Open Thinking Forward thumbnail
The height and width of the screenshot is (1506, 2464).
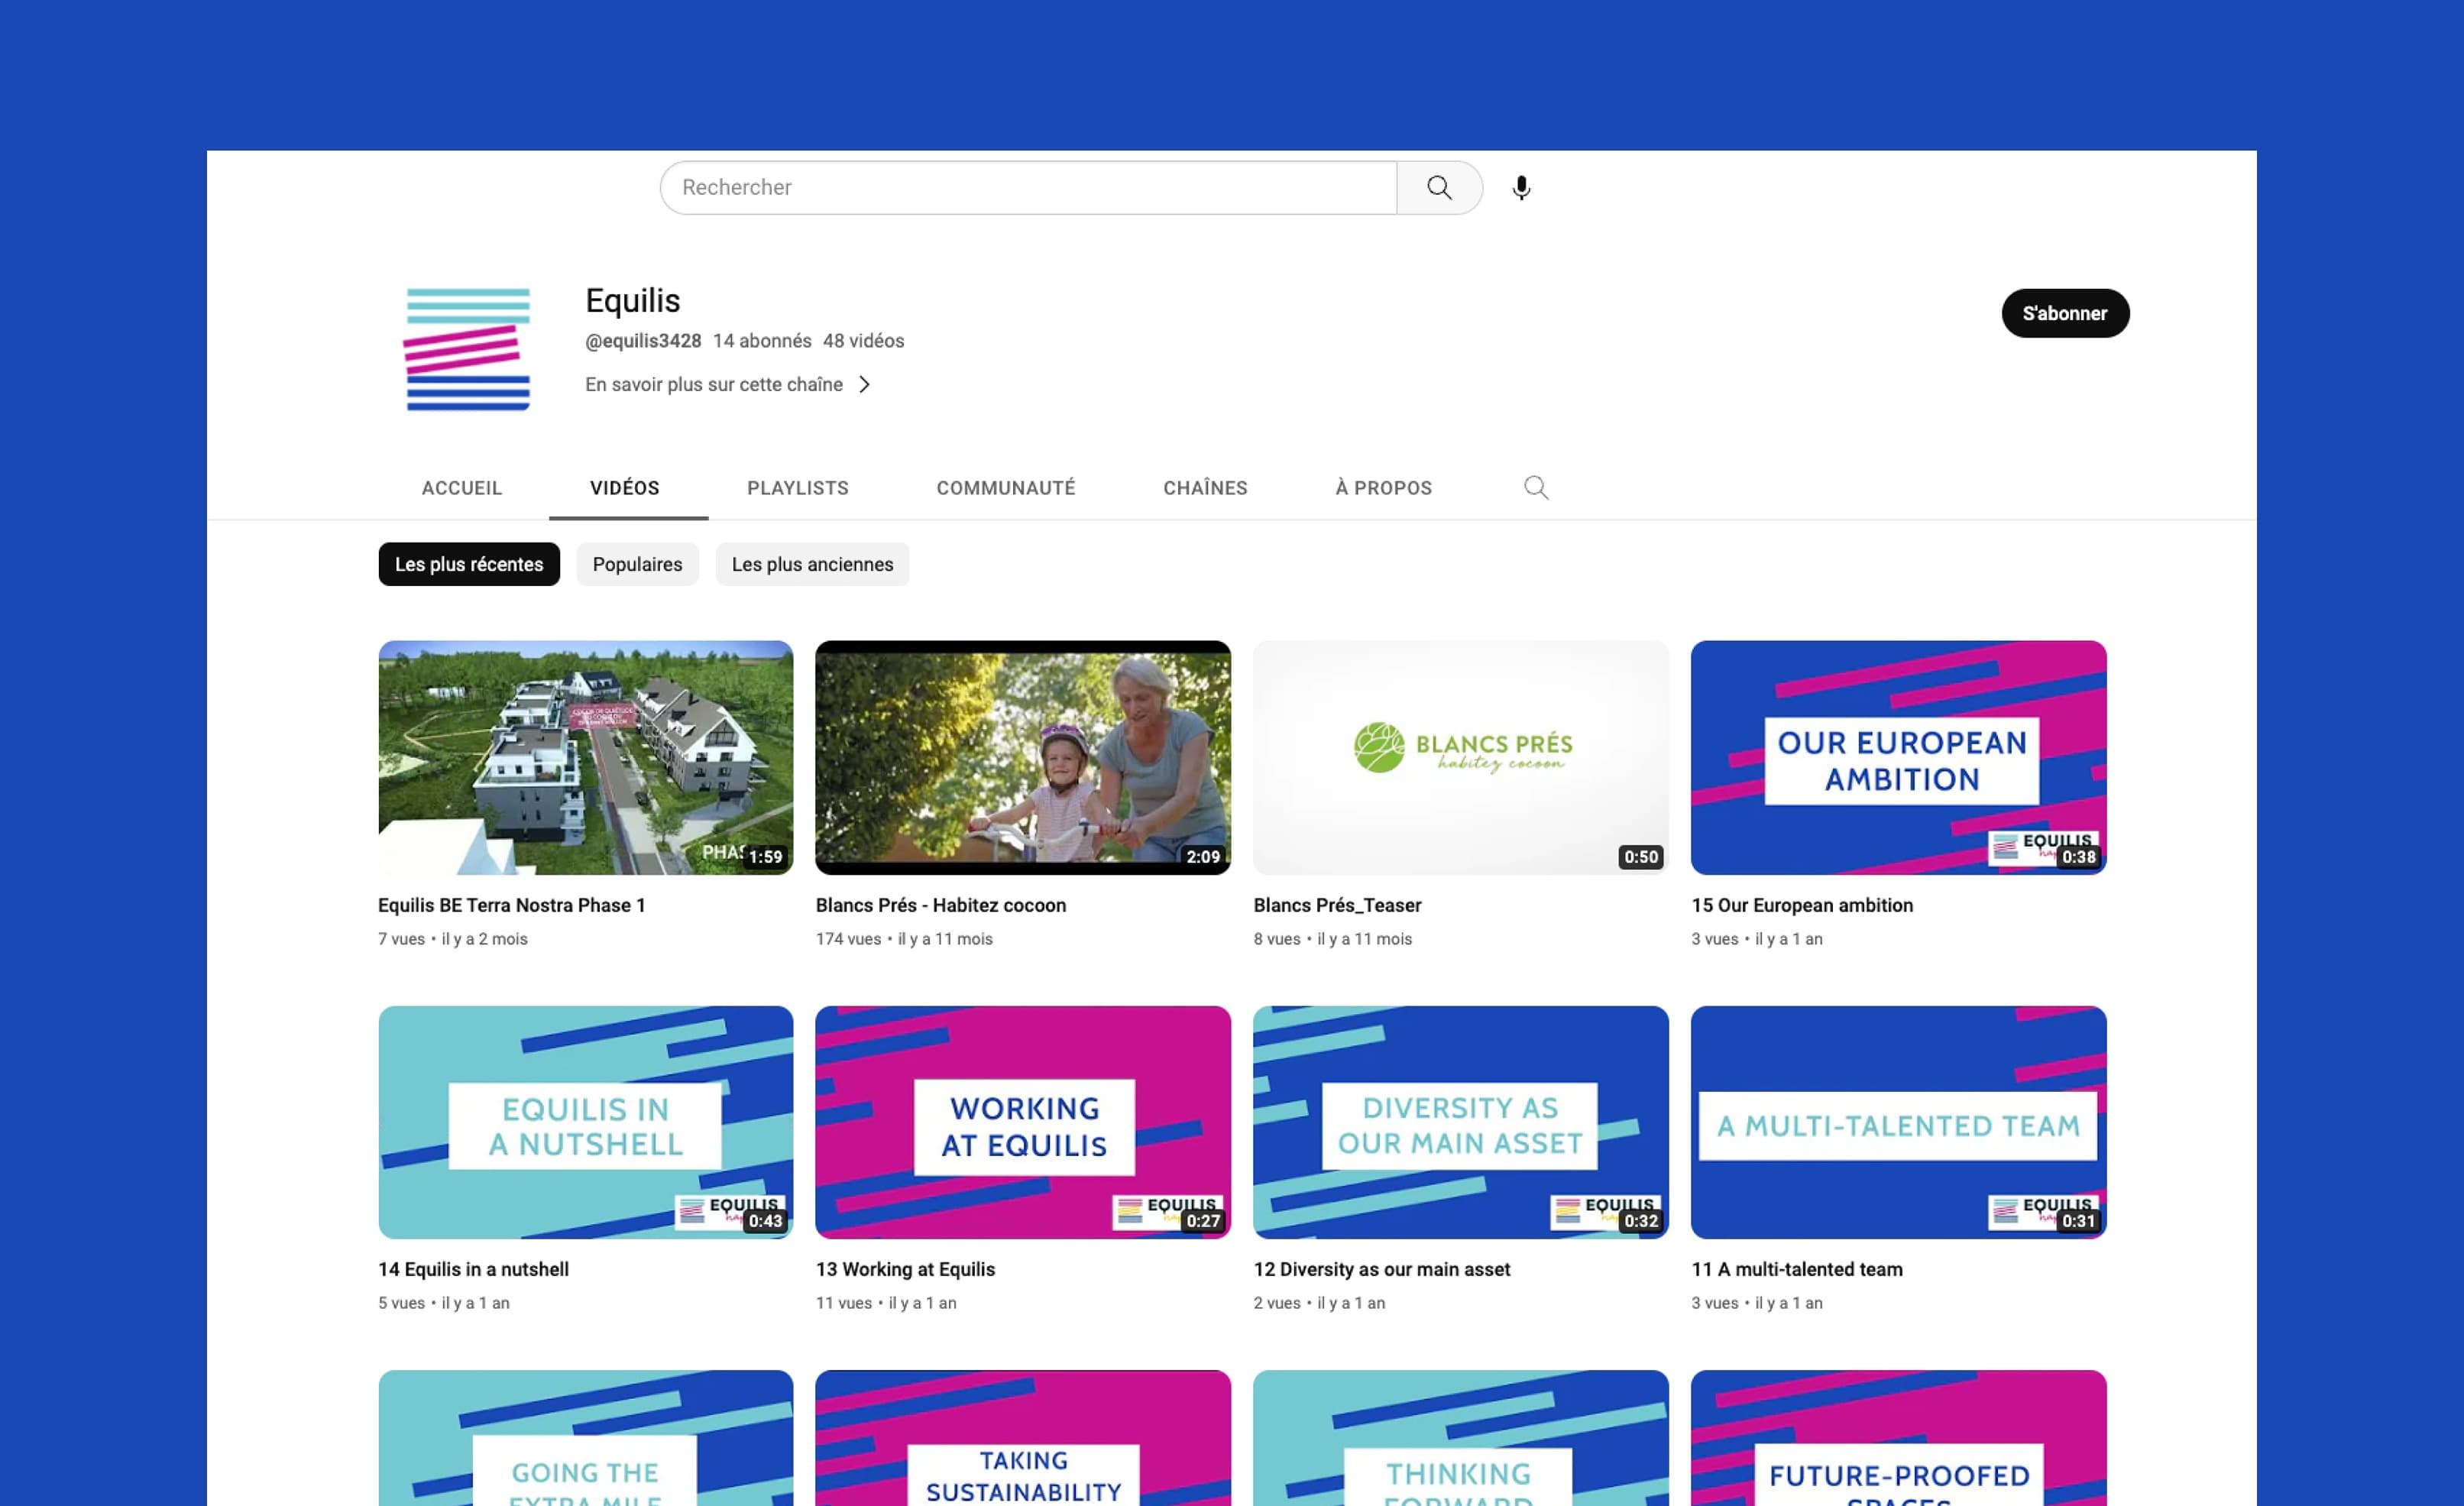click(1461, 1438)
